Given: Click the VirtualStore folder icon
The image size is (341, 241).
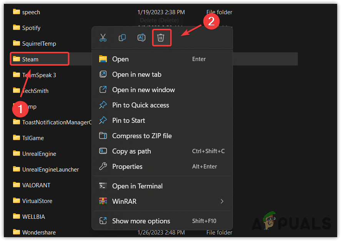Looking at the screenshot, I should click(17, 201).
